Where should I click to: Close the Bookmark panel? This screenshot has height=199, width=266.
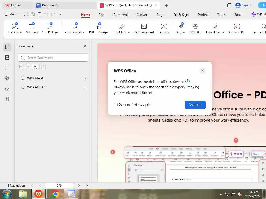pos(85,46)
